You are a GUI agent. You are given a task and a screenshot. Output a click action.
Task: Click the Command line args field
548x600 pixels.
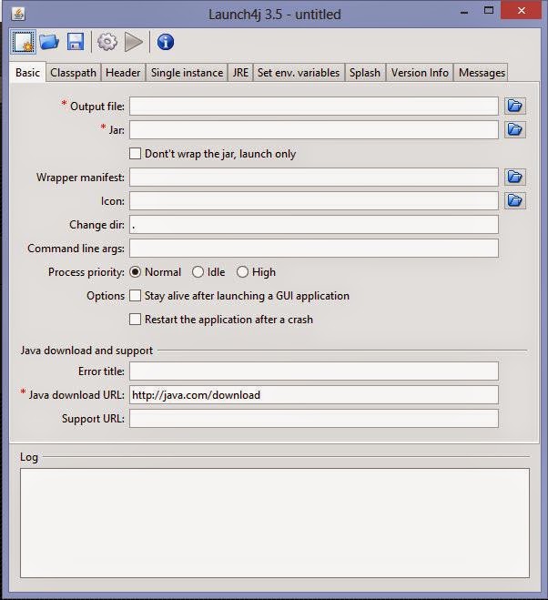[x=314, y=249]
